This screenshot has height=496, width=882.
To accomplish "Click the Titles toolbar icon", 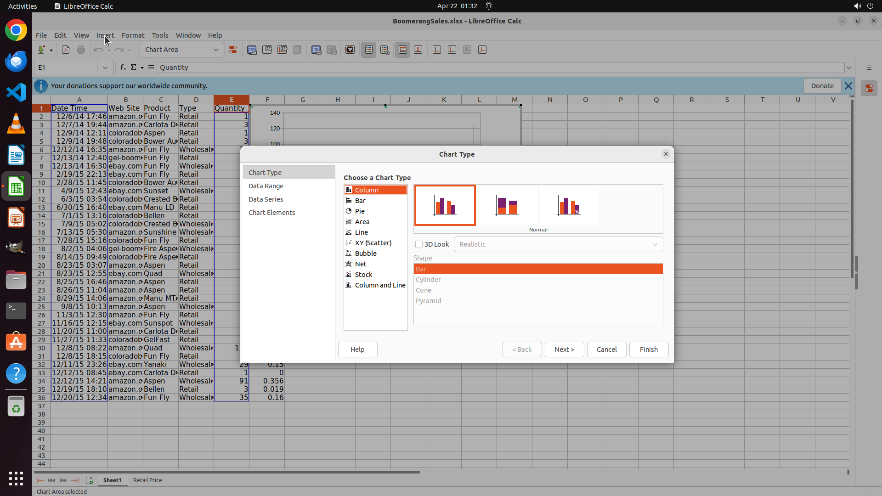I will click(x=350, y=50).
